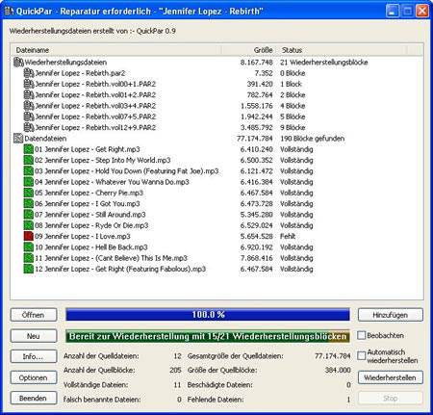Minimize the QuickPar window

pos(393,12)
